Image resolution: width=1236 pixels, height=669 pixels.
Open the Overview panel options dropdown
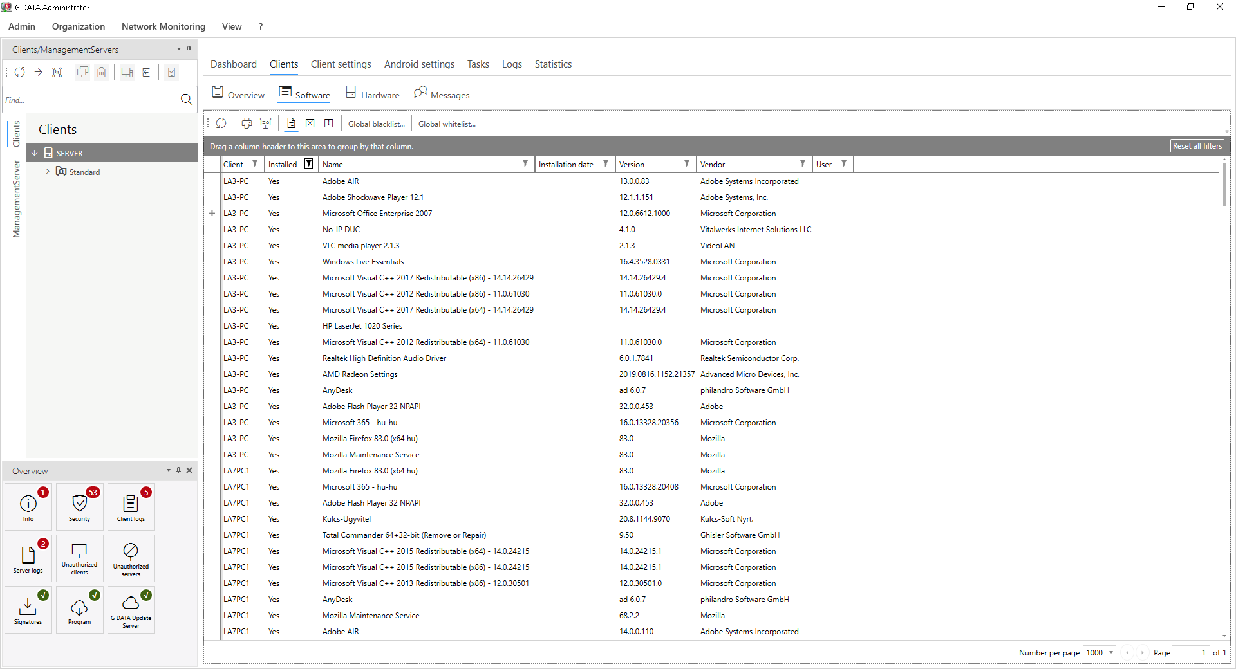pos(169,470)
